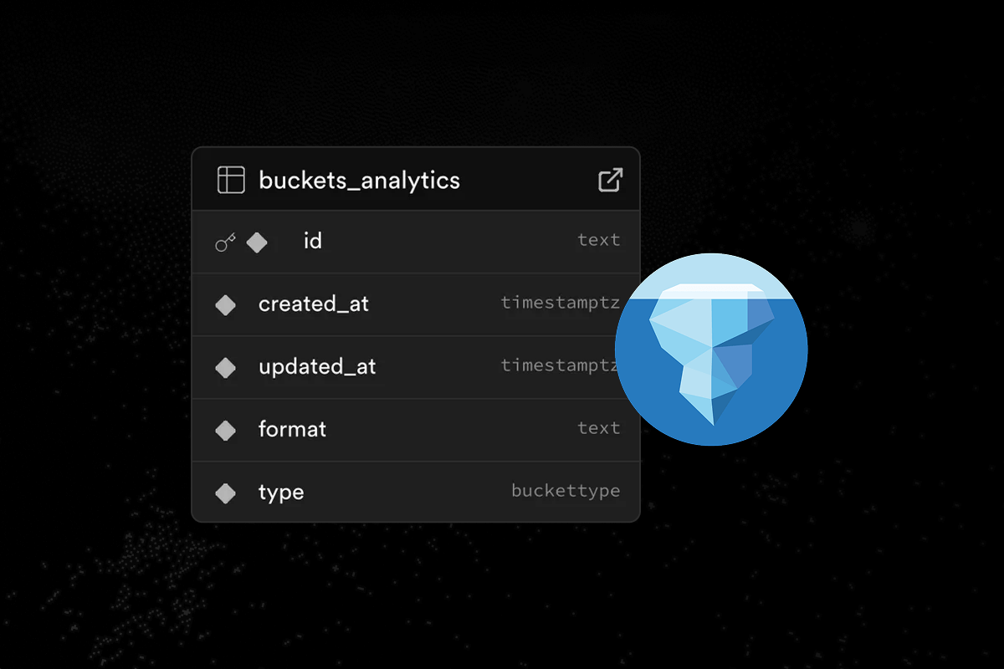1004x669 pixels.
Task: Click the text label on format row
Action: 599,428
